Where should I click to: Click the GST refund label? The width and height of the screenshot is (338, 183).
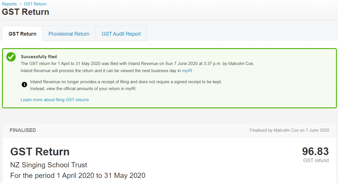point(316,160)
